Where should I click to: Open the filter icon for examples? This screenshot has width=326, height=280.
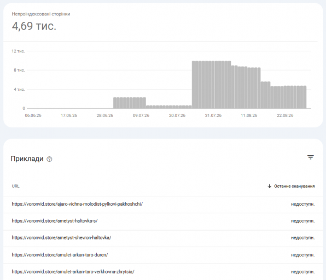click(310, 157)
